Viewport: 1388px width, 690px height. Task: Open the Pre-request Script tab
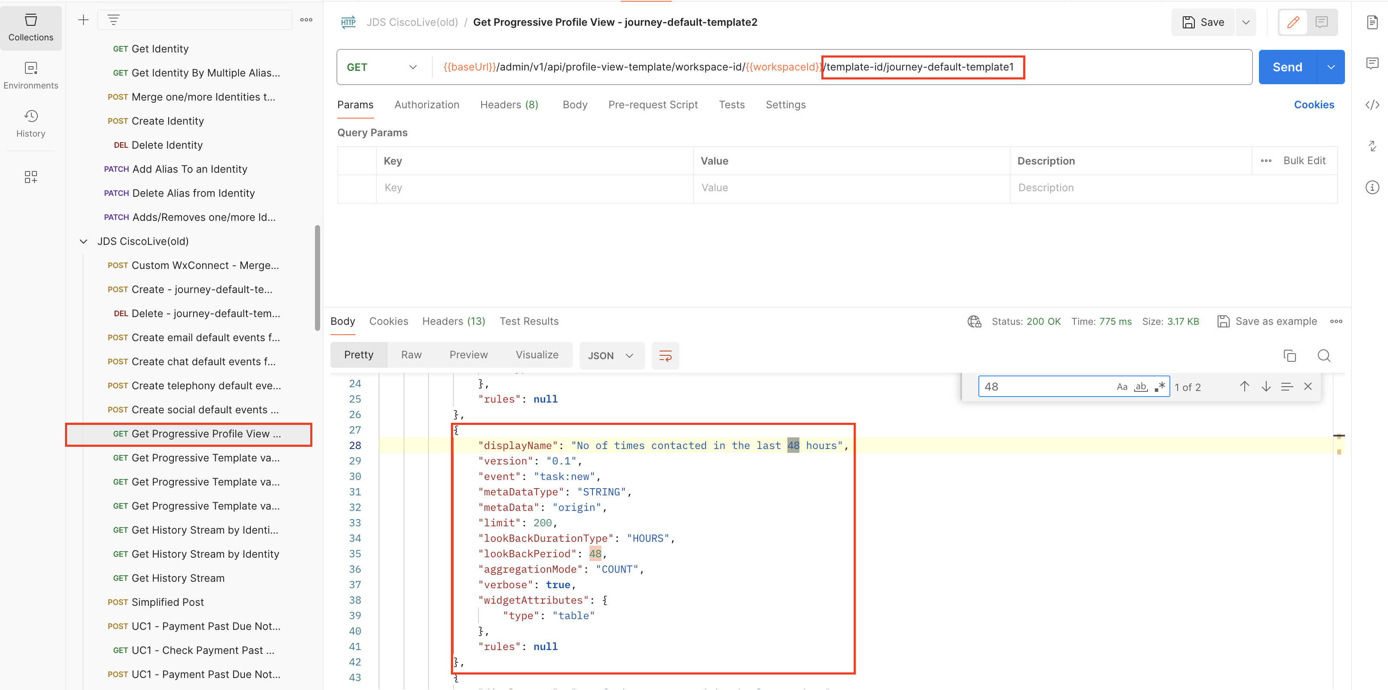tap(653, 105)
